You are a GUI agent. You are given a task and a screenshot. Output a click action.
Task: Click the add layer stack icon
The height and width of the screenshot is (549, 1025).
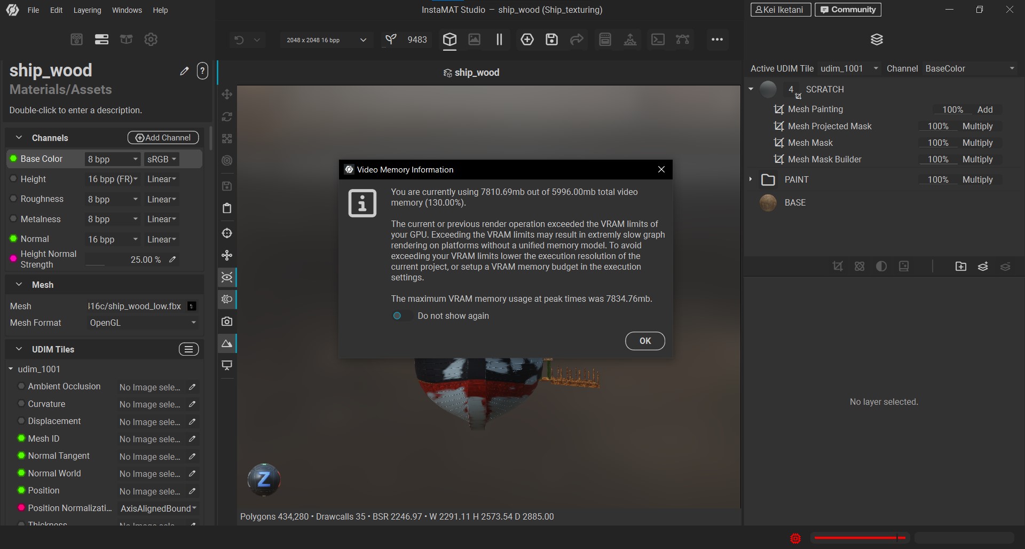[983, 266]
